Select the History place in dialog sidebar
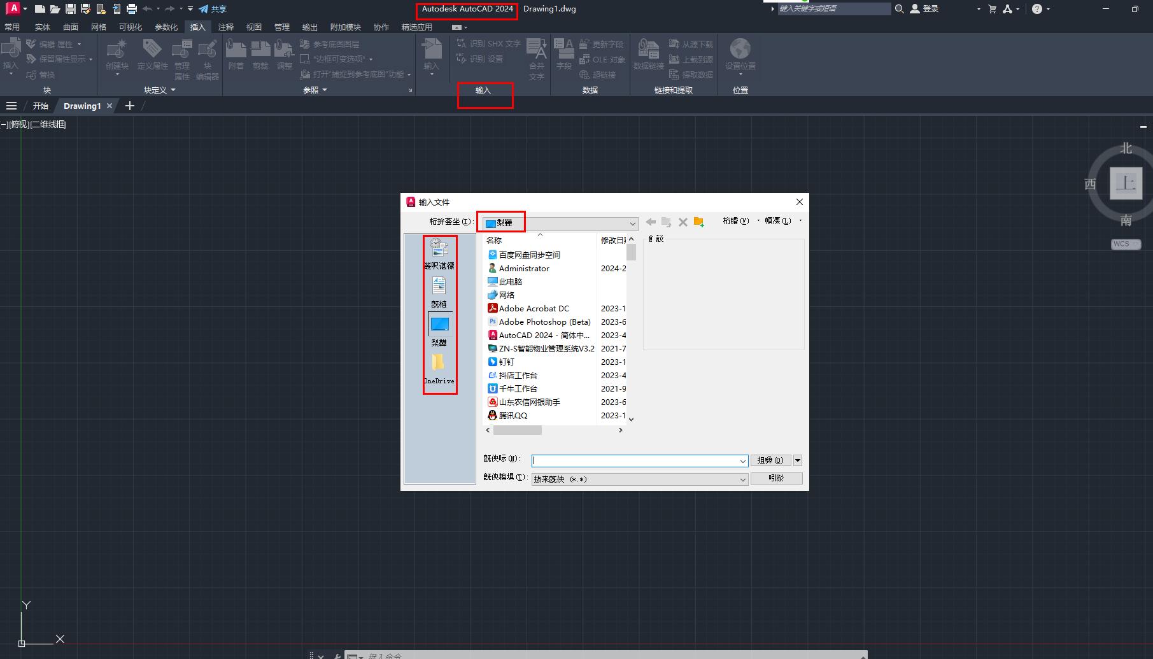This screenshot has height=659, width=1153. (439, 253)
